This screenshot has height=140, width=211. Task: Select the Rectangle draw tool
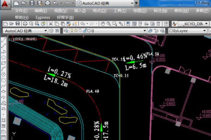3,63
